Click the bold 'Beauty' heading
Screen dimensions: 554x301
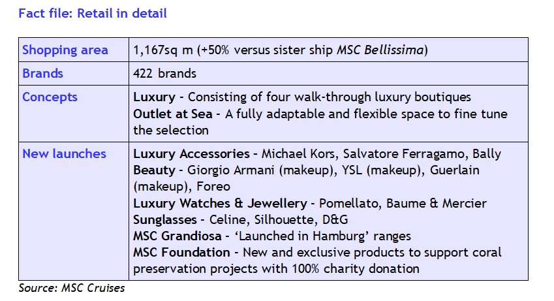coord(154,170)
